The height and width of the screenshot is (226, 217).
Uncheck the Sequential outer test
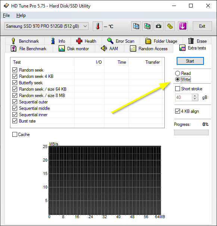point(15,102)
